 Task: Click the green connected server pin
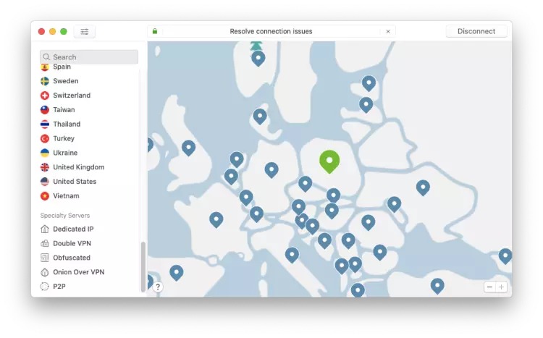(329, 161)
